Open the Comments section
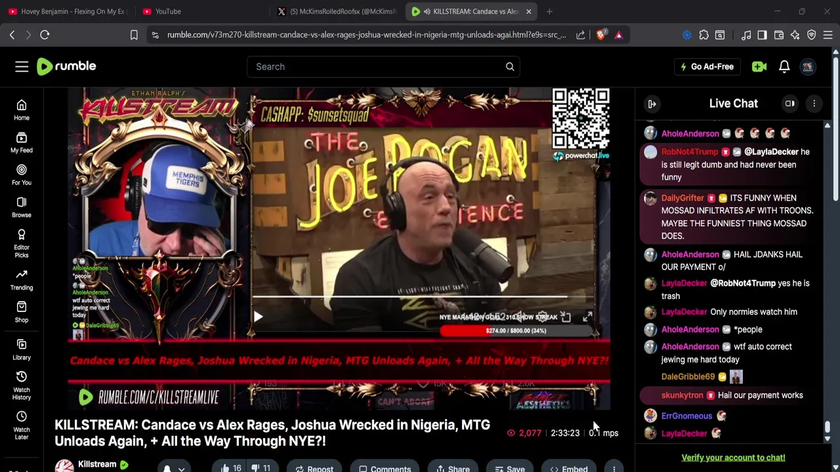The height and width of the screenshot is (472, 840). (385, 467)
